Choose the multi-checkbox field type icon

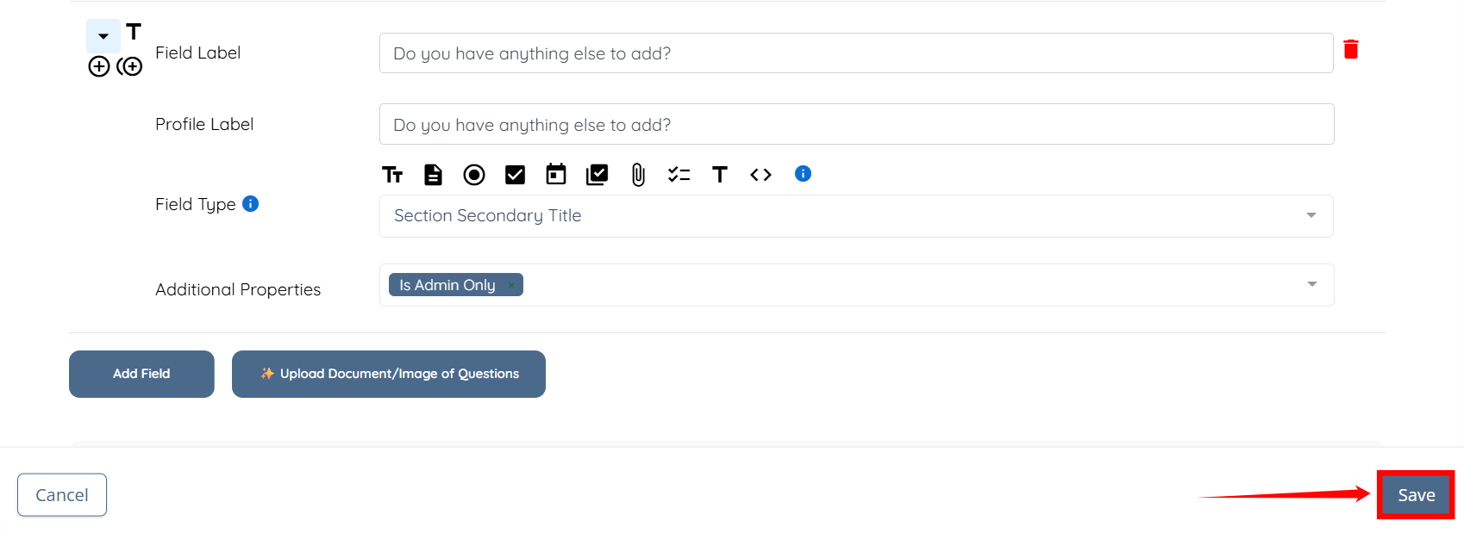[x=597, y=175]
